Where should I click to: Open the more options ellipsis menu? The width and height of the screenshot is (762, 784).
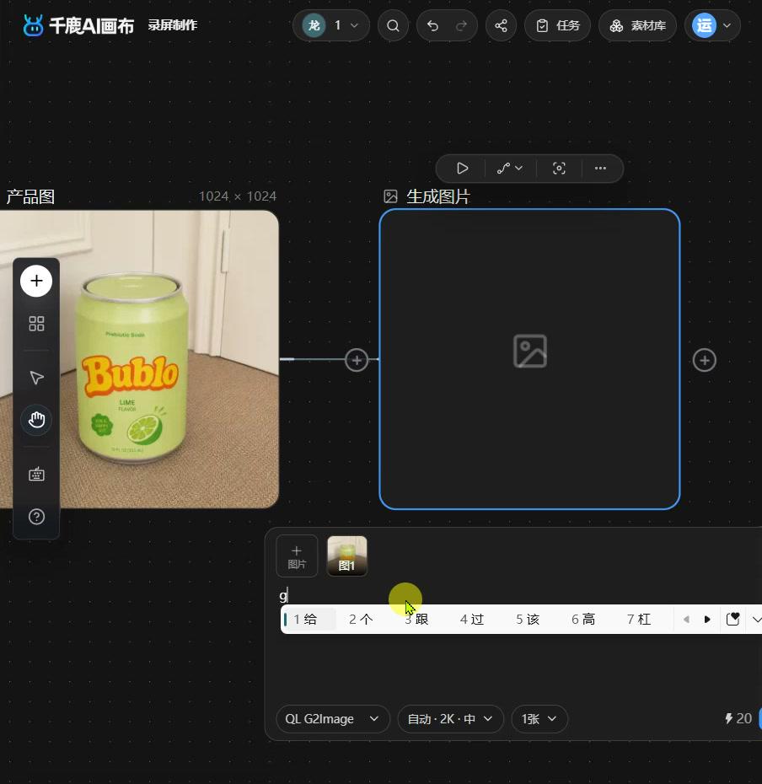[600, 169]
